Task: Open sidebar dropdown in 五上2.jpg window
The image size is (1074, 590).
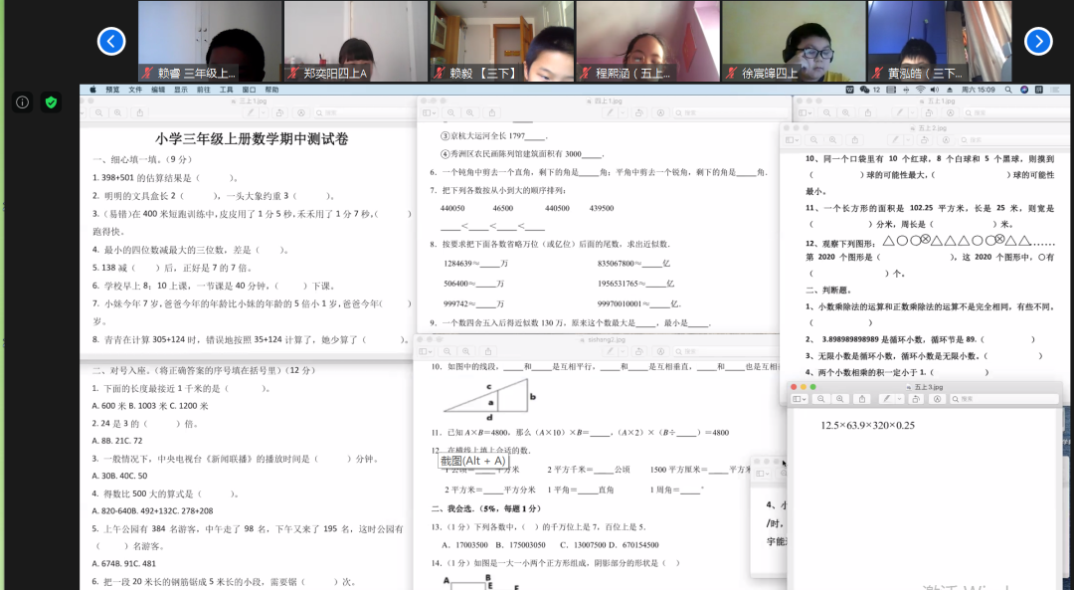Action: (794, 140)
